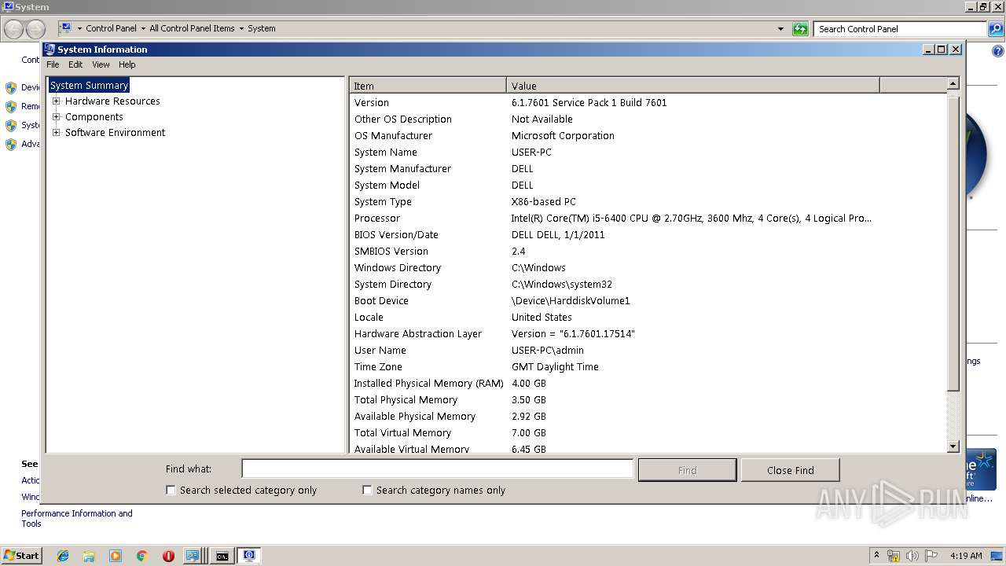Select the Installed Physical Memory (RAM) row

pos(648,383)
